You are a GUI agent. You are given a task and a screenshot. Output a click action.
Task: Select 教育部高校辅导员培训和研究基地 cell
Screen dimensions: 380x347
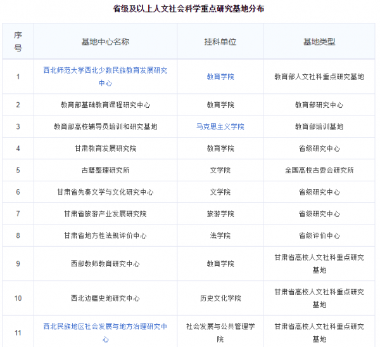tap(105, 126)
